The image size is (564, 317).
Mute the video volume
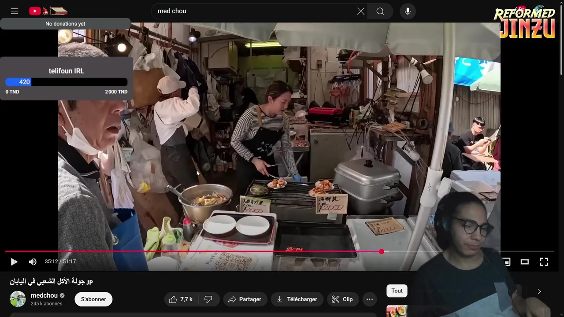pos(33,262)
